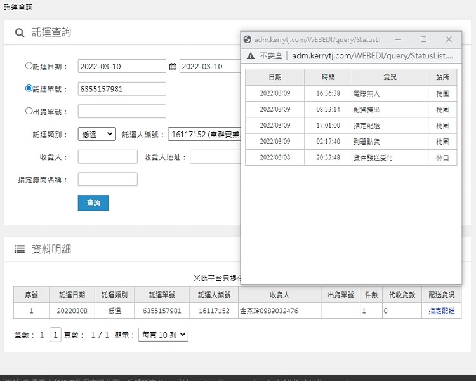Click the end date field 2022-03-10

click(210, 66)
